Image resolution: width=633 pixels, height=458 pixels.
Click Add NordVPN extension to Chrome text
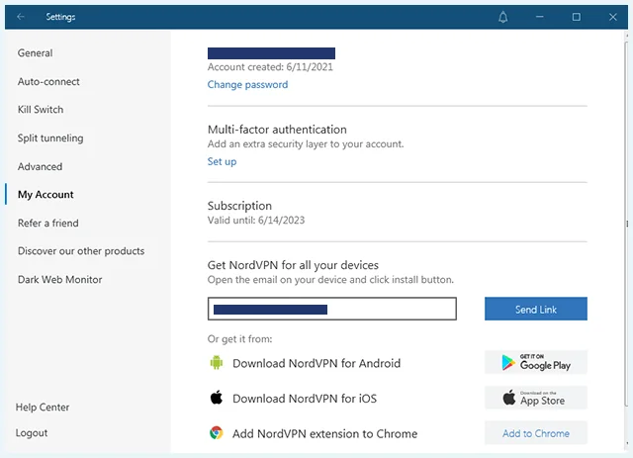tap(325, 434)
